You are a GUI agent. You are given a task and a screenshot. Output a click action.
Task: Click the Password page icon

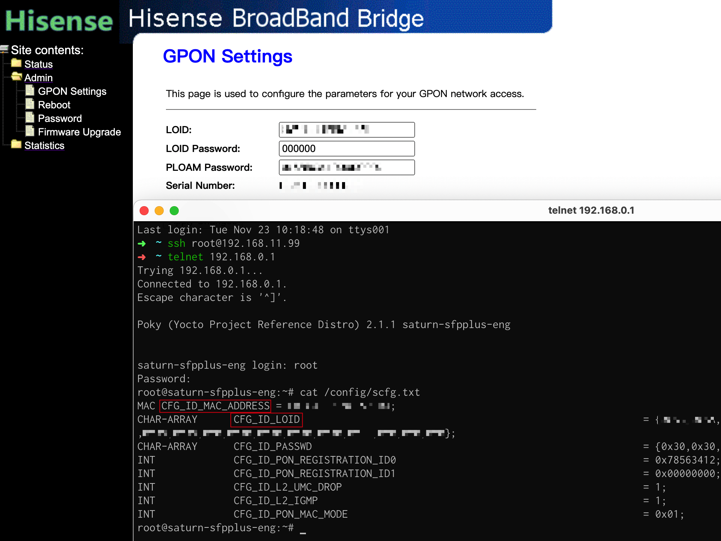(x=30, y=118)
